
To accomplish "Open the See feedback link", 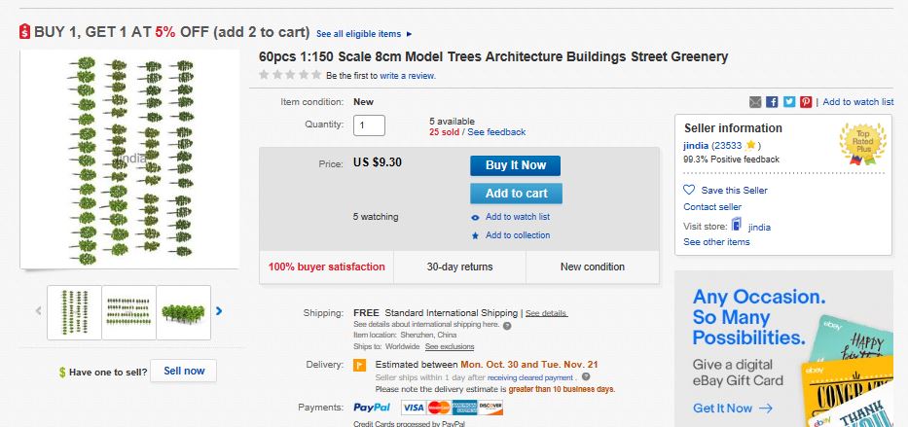I will 497,132.
